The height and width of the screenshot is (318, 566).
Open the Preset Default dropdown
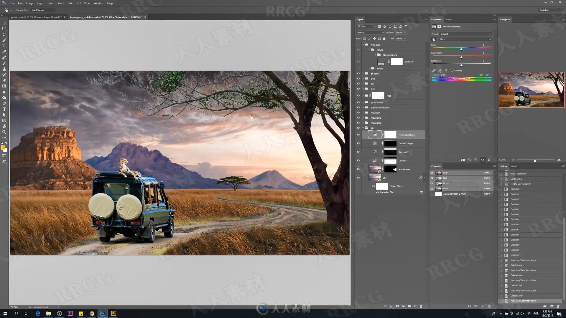coord(465,34)
